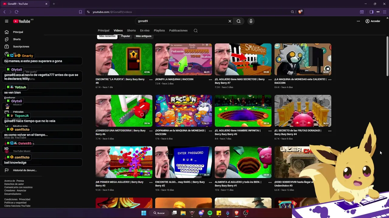
Task: Select the Más antiguos filter chip
Action: click(x=143, y=36)
